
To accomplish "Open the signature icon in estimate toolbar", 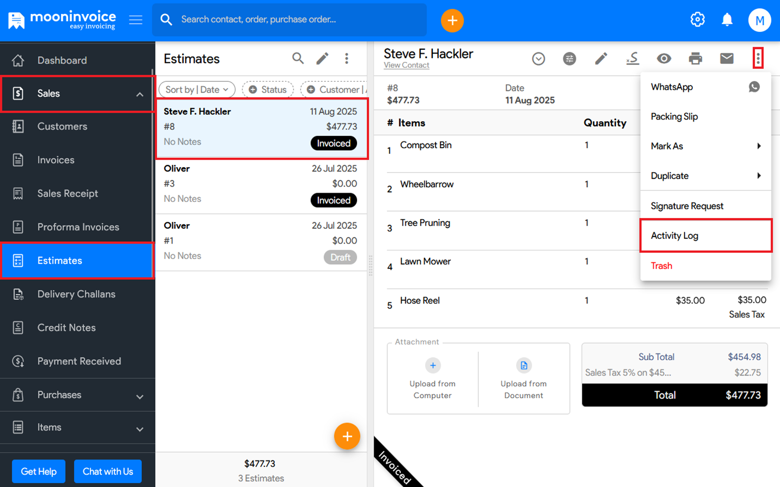I will [x=632, y=58].
